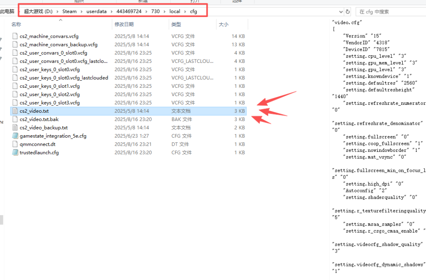
Task: Select the cs2_machine_convars.vcfg file icon
Action: 15,36
